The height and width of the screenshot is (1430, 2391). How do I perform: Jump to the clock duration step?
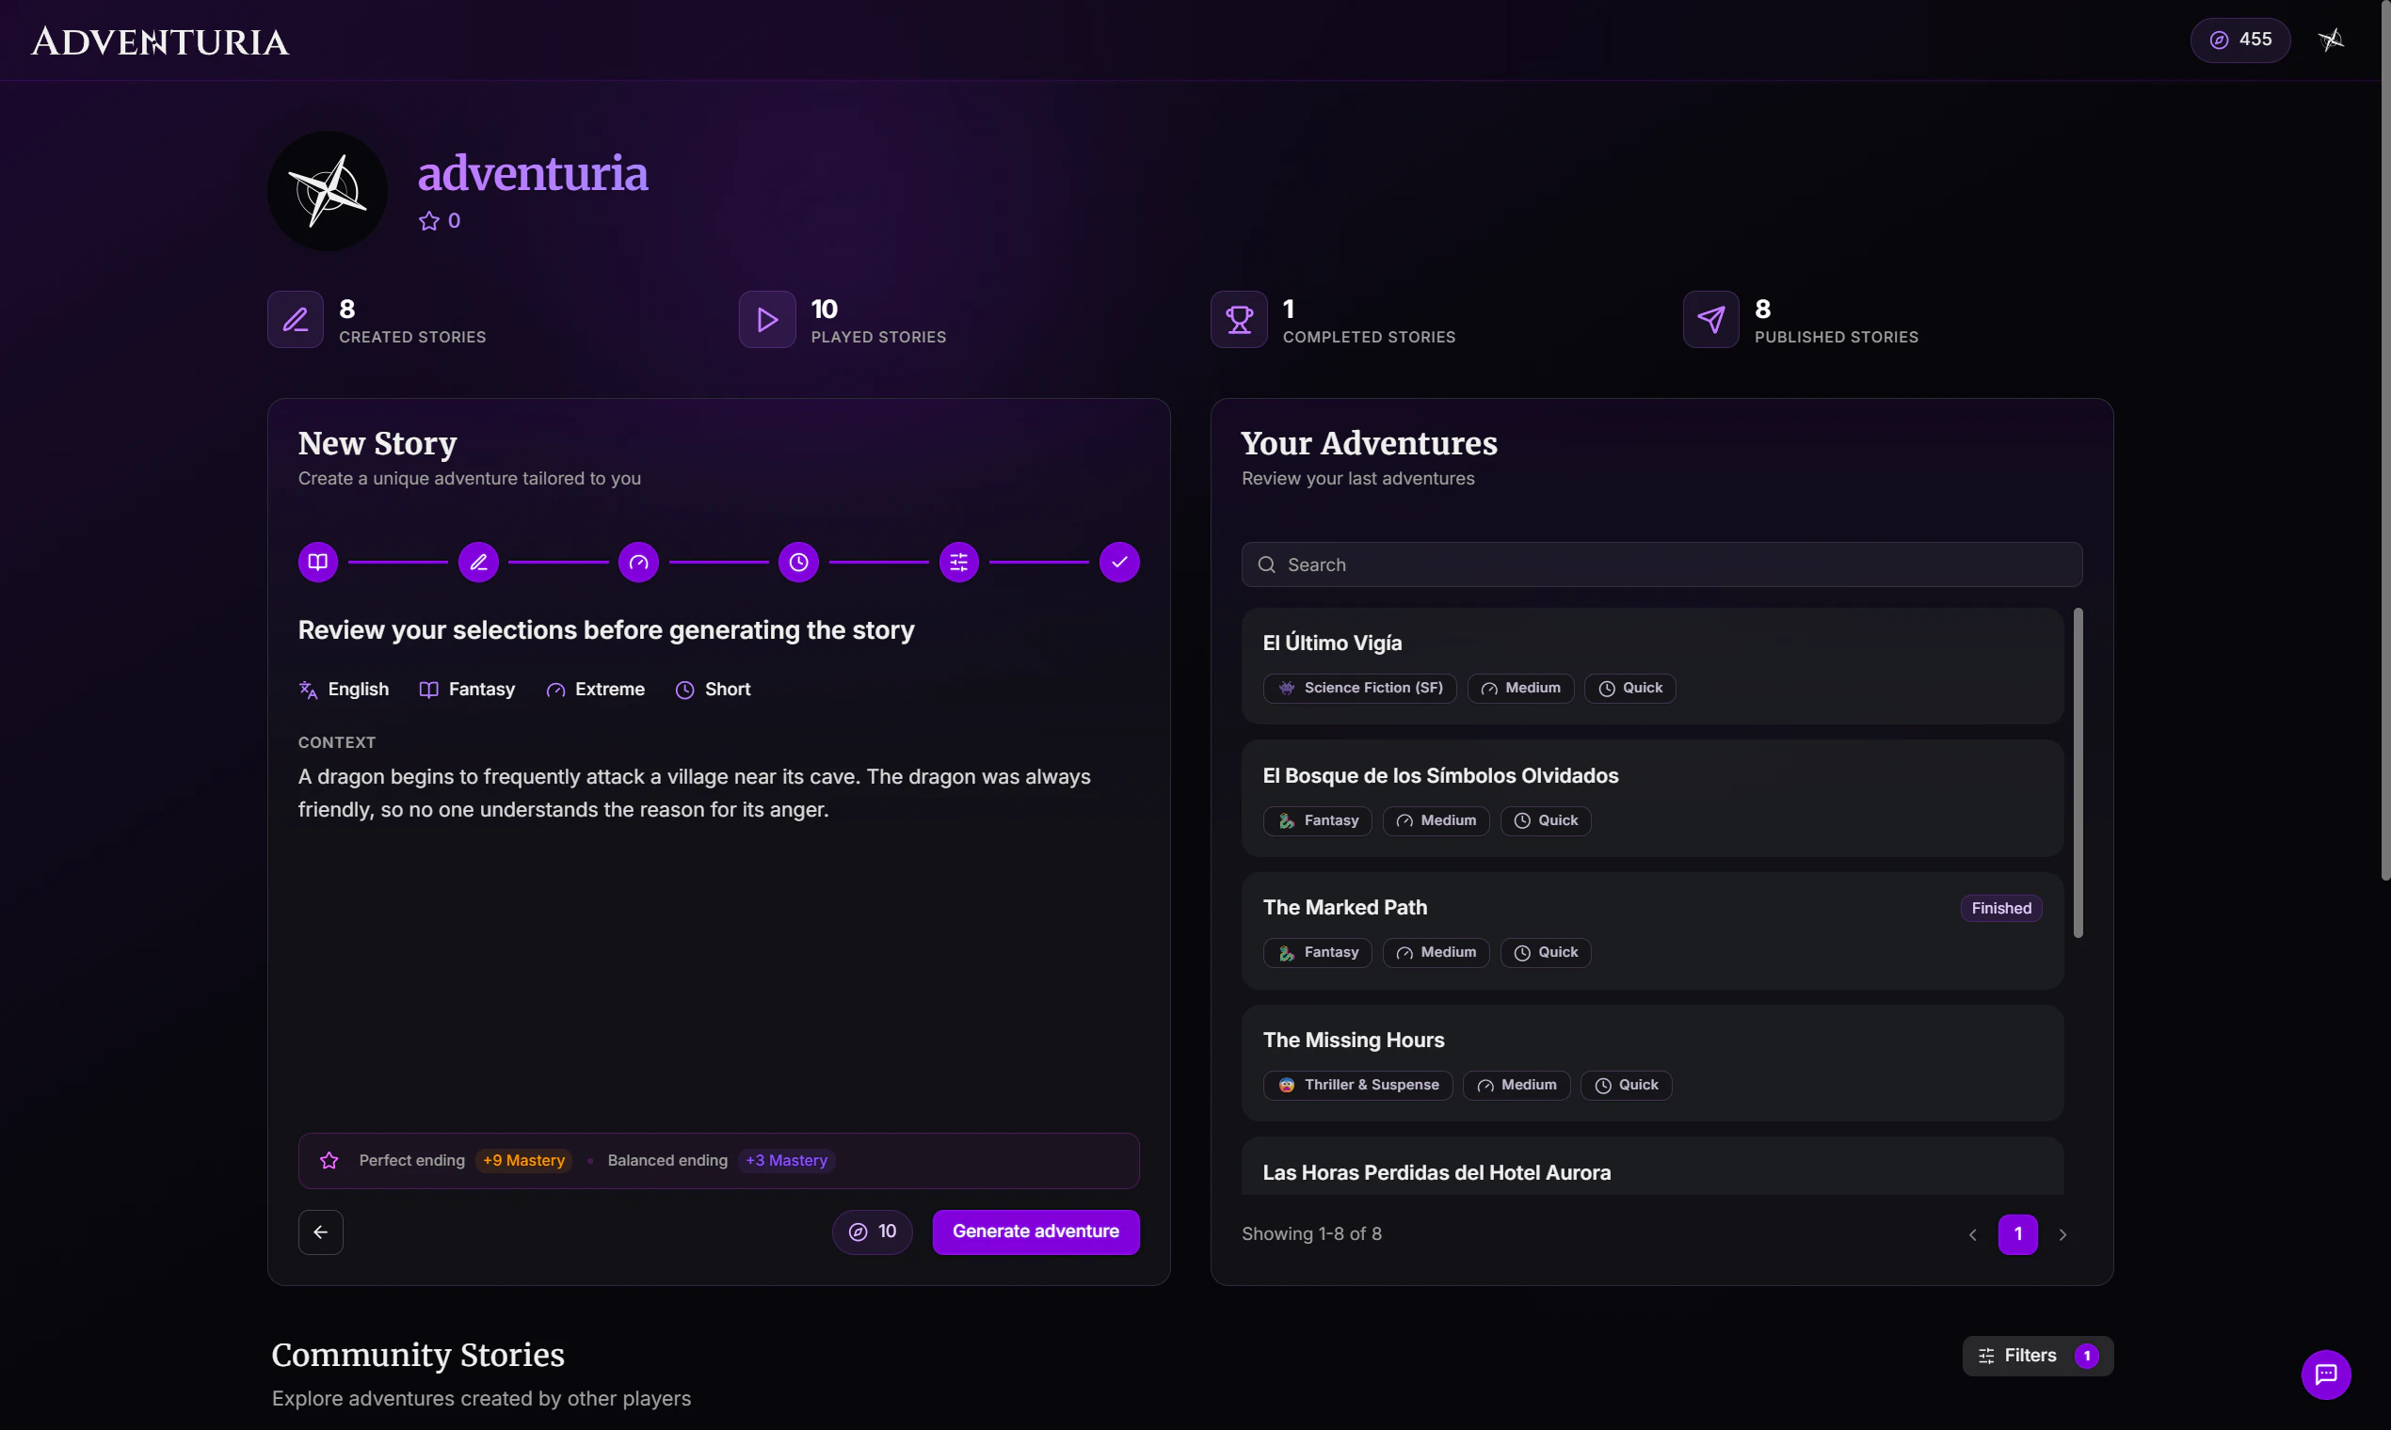[798, 562]
